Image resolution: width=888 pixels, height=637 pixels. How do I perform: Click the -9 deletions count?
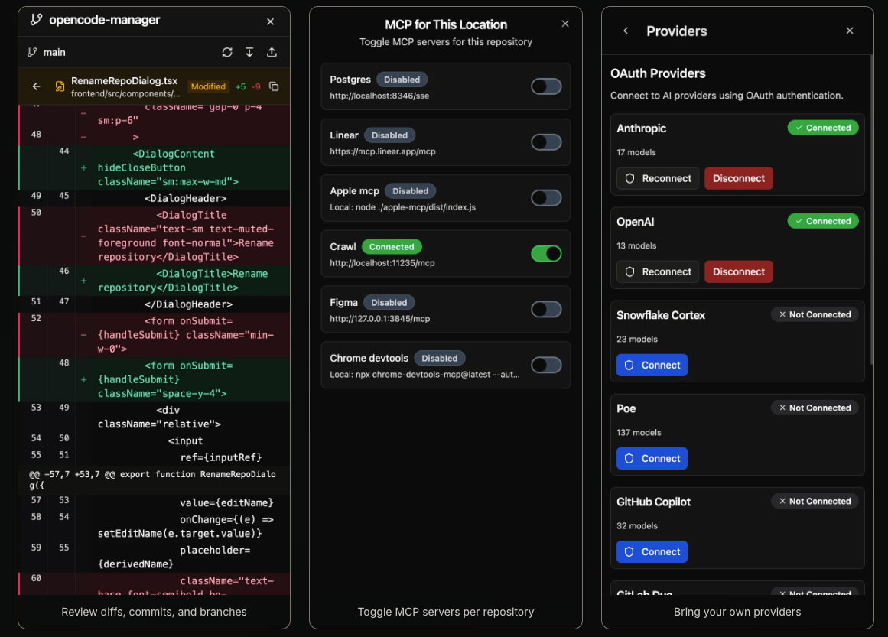(256, 86)
